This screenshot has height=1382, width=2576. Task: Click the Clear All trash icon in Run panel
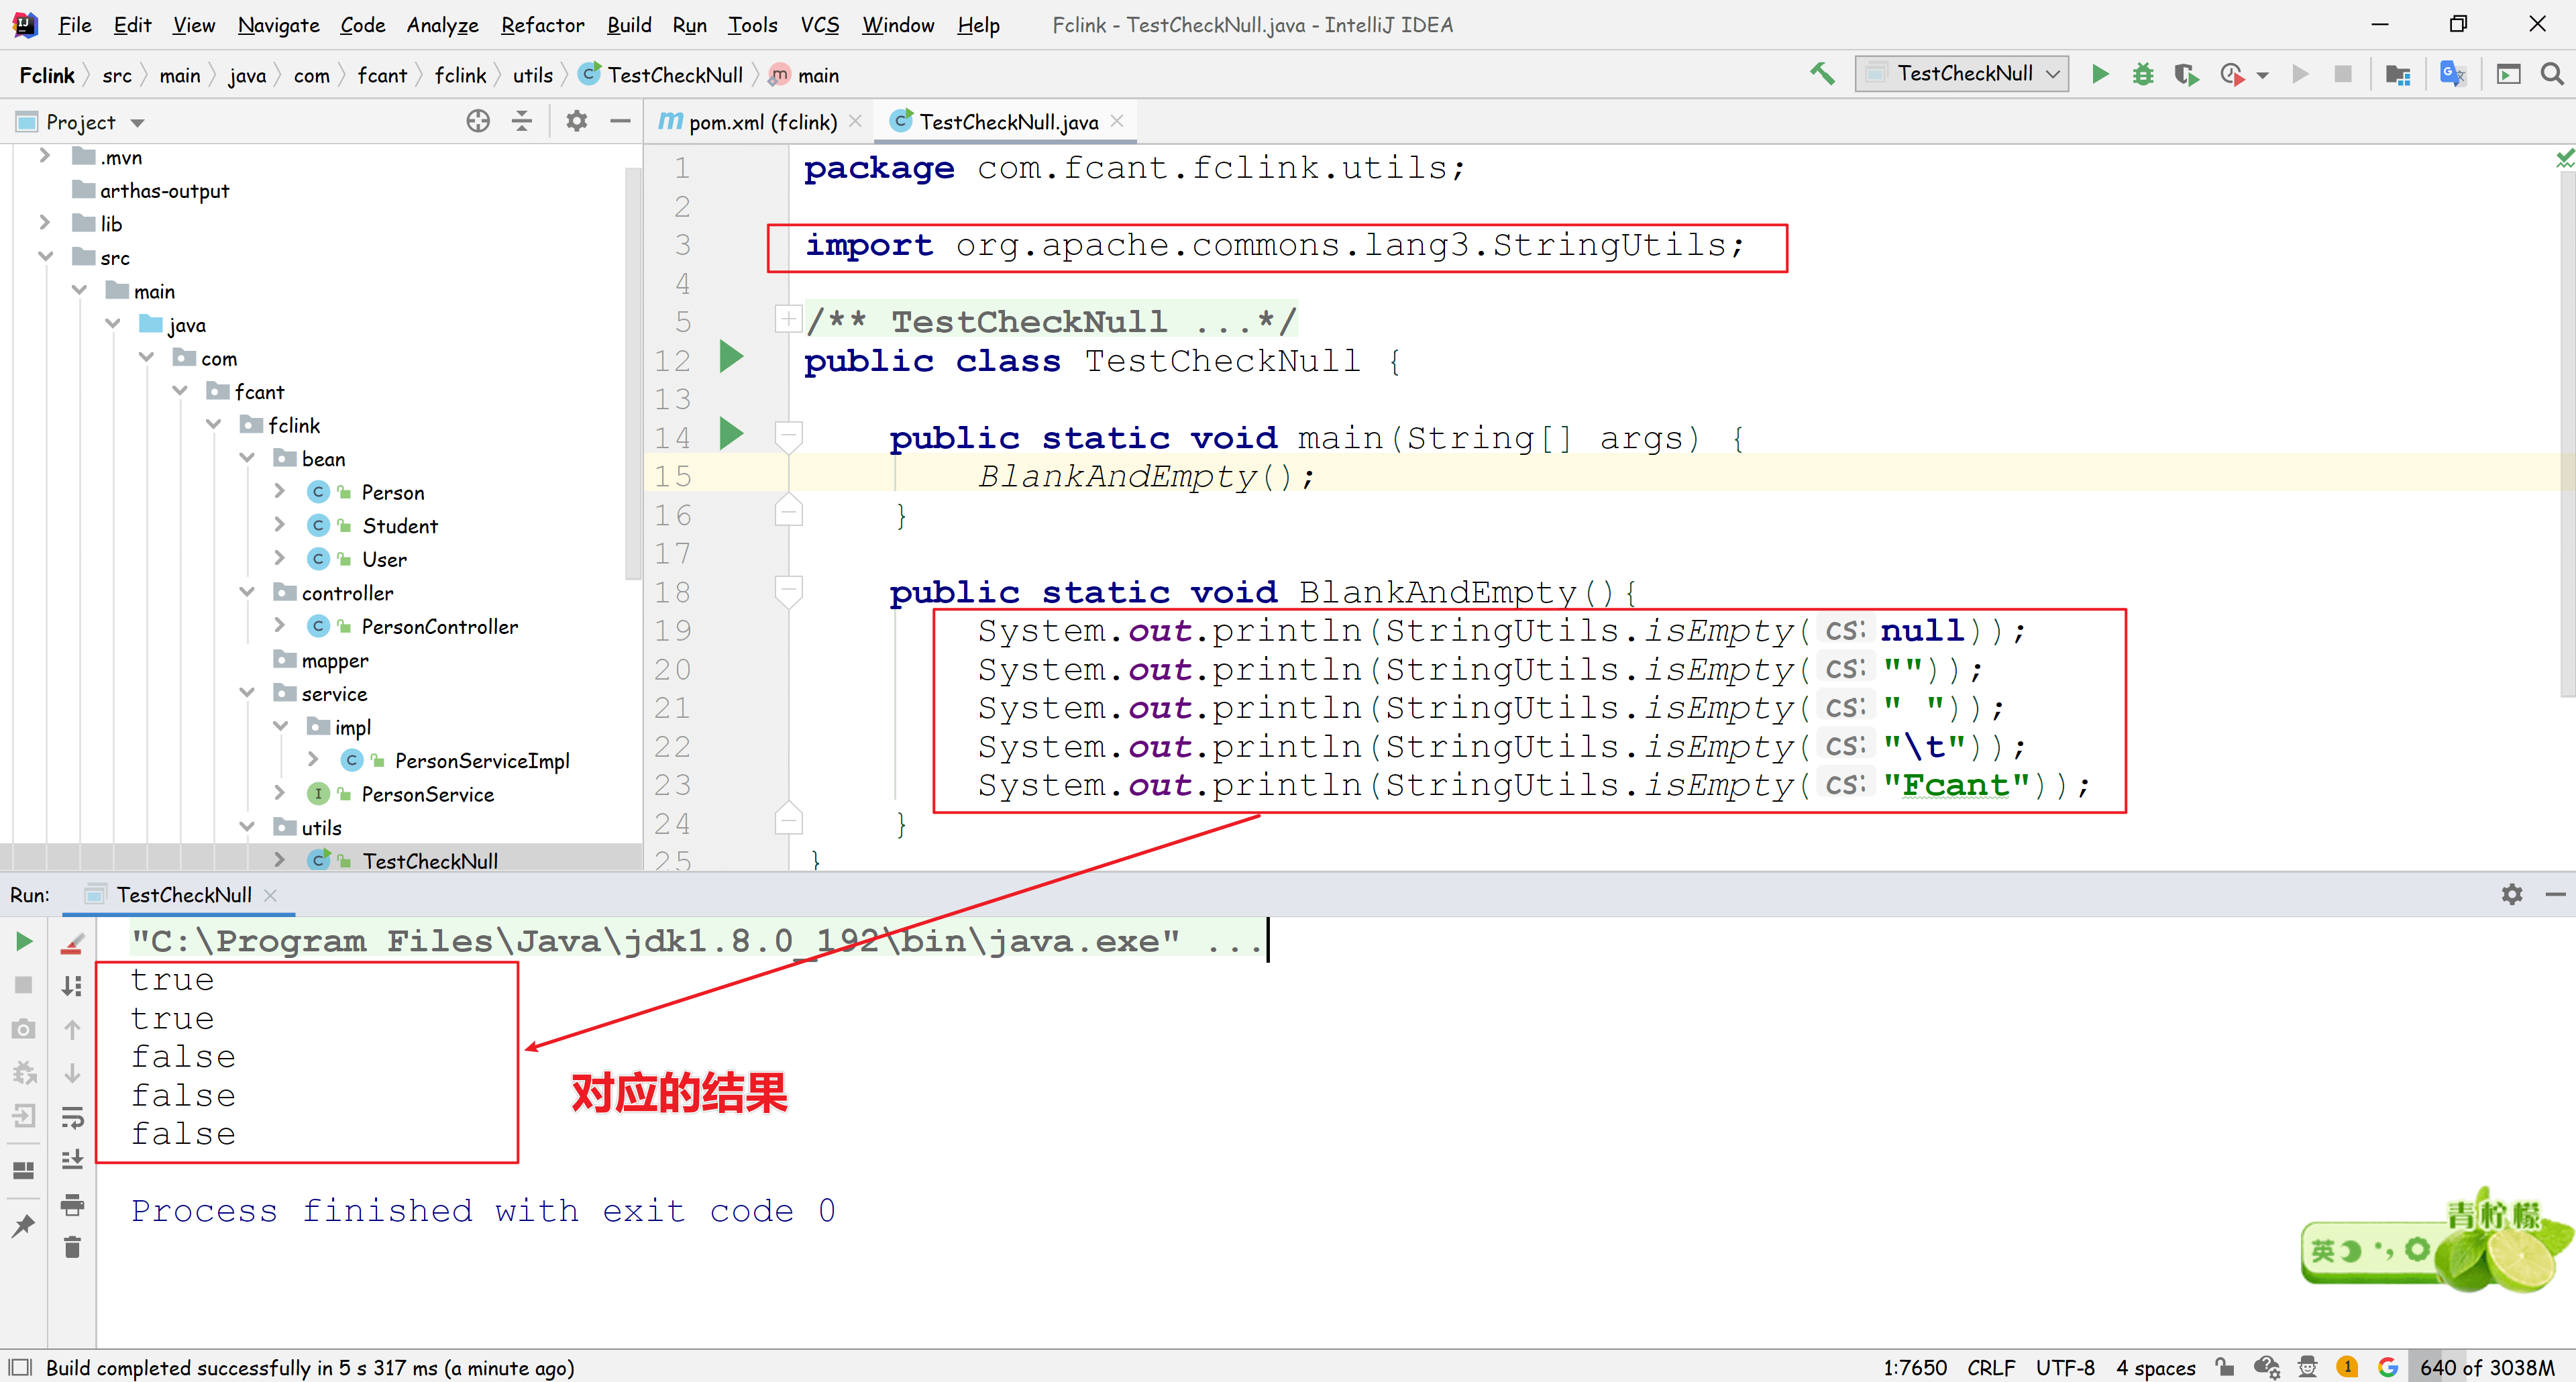[72, 1247]
